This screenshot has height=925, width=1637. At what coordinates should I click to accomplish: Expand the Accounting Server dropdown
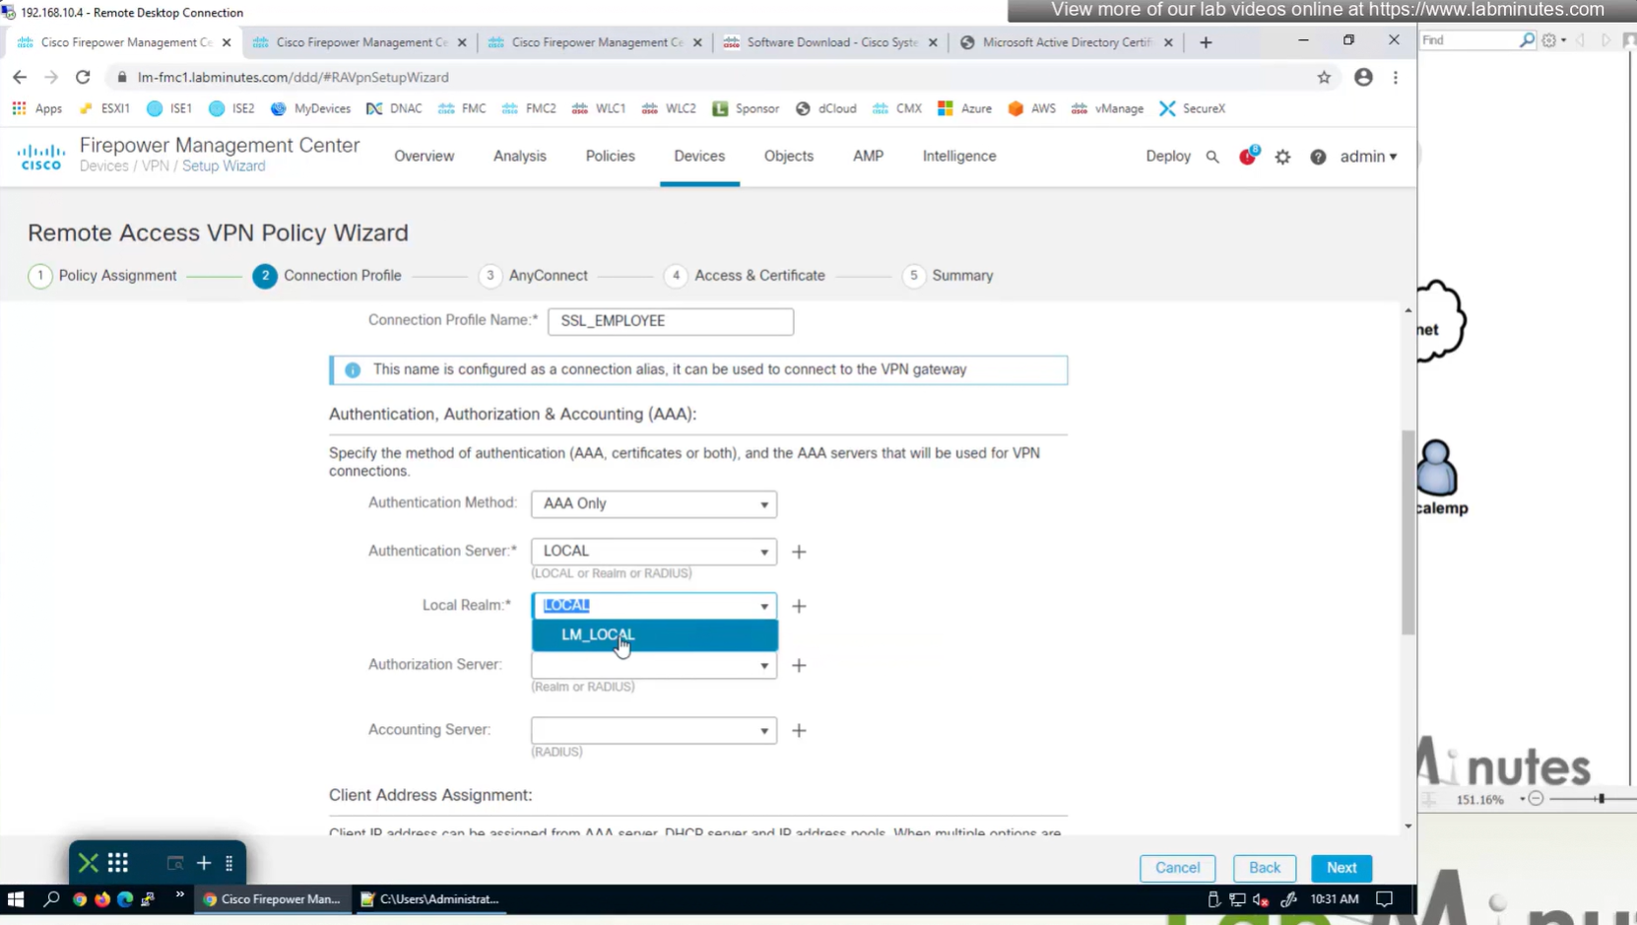654,731
